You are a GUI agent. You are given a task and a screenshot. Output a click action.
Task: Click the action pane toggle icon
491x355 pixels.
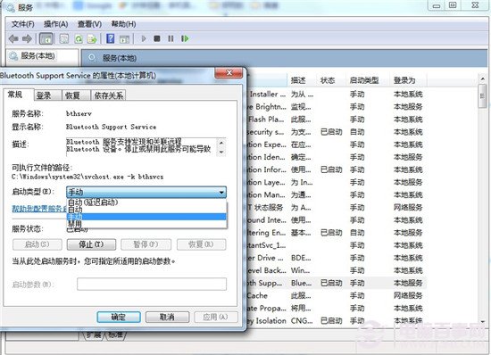point(124,38)
